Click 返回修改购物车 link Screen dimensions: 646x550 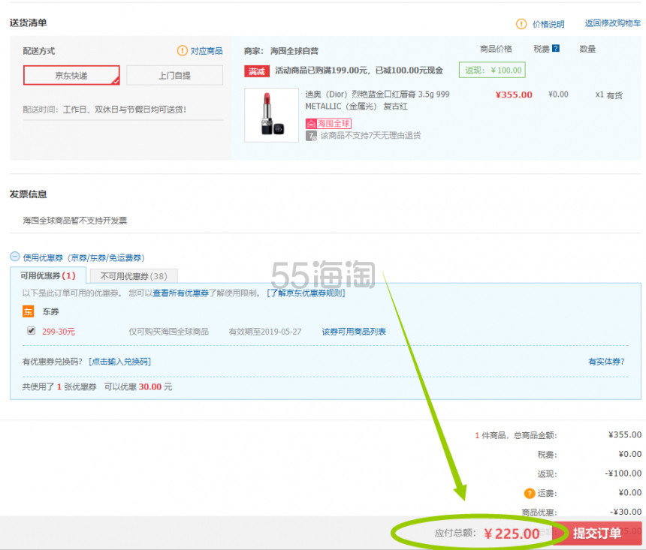coord(613,23)
